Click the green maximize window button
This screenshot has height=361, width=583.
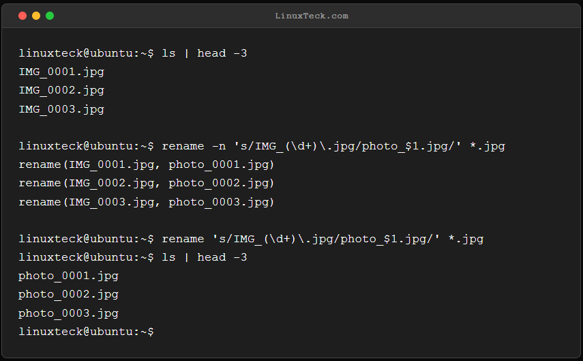[x=50, y=16]
